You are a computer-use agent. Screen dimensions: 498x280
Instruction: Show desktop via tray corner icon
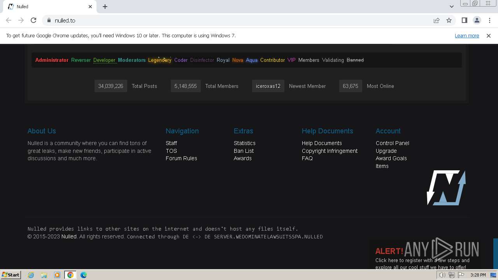[493, 275]
